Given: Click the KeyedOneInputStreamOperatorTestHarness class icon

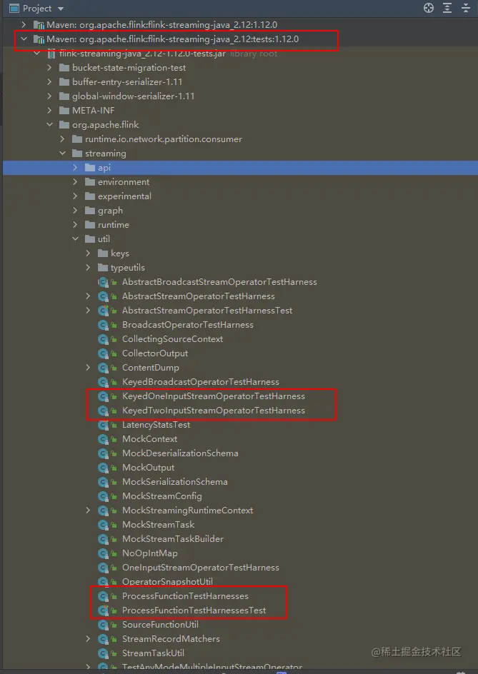Looking at the screenshot, I should coord(103,396).
